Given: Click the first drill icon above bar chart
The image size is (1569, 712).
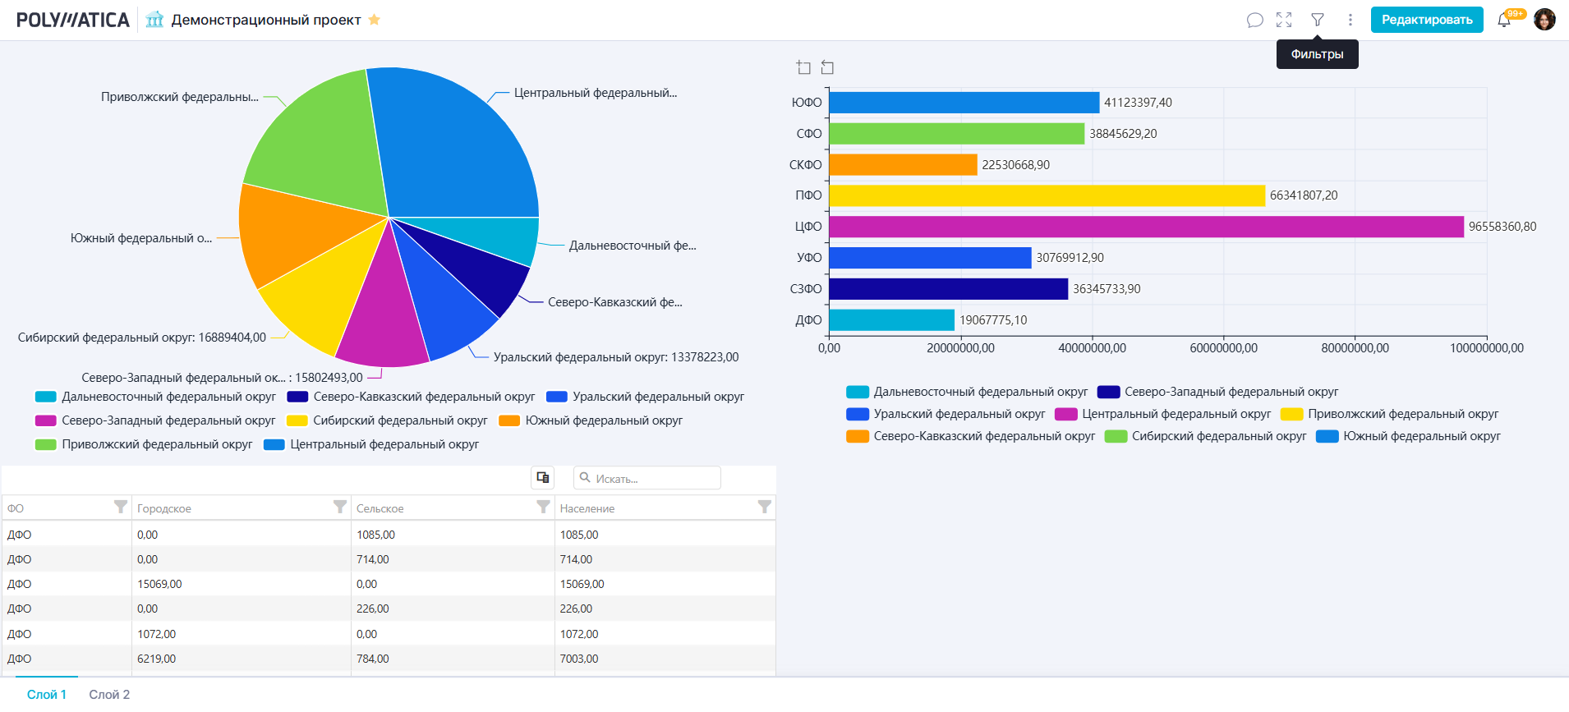Looking at the screenshot, I should [803, 67].
